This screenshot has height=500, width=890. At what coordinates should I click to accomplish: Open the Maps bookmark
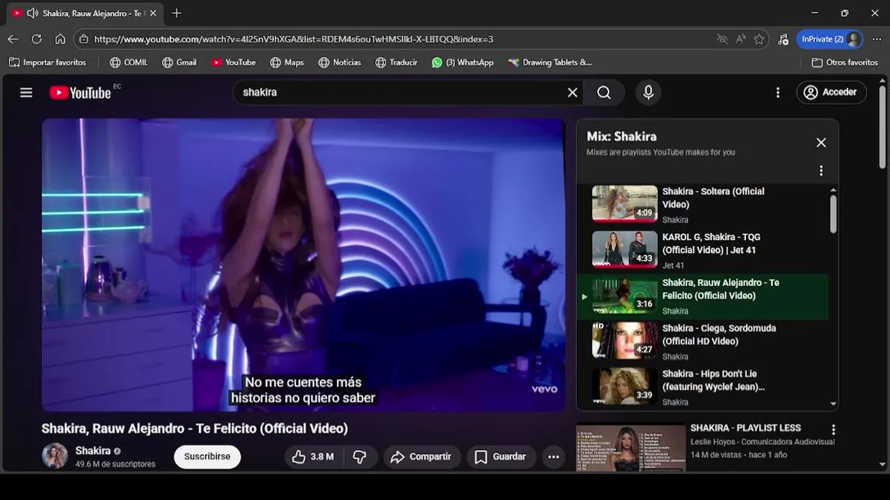point(287,62)
